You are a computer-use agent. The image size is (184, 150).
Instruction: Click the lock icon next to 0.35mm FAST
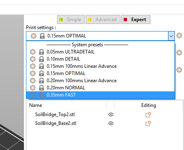(42, 95)
